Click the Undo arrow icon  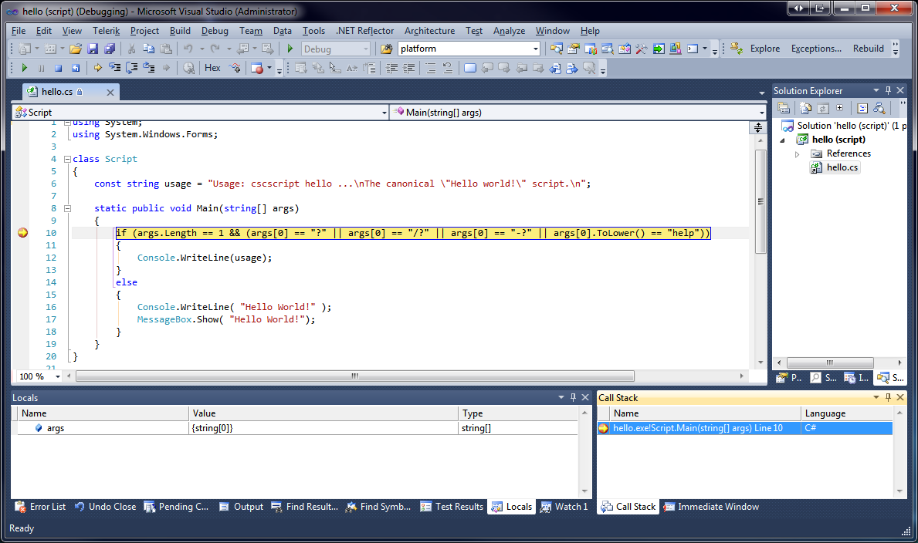tap(188, 49)
